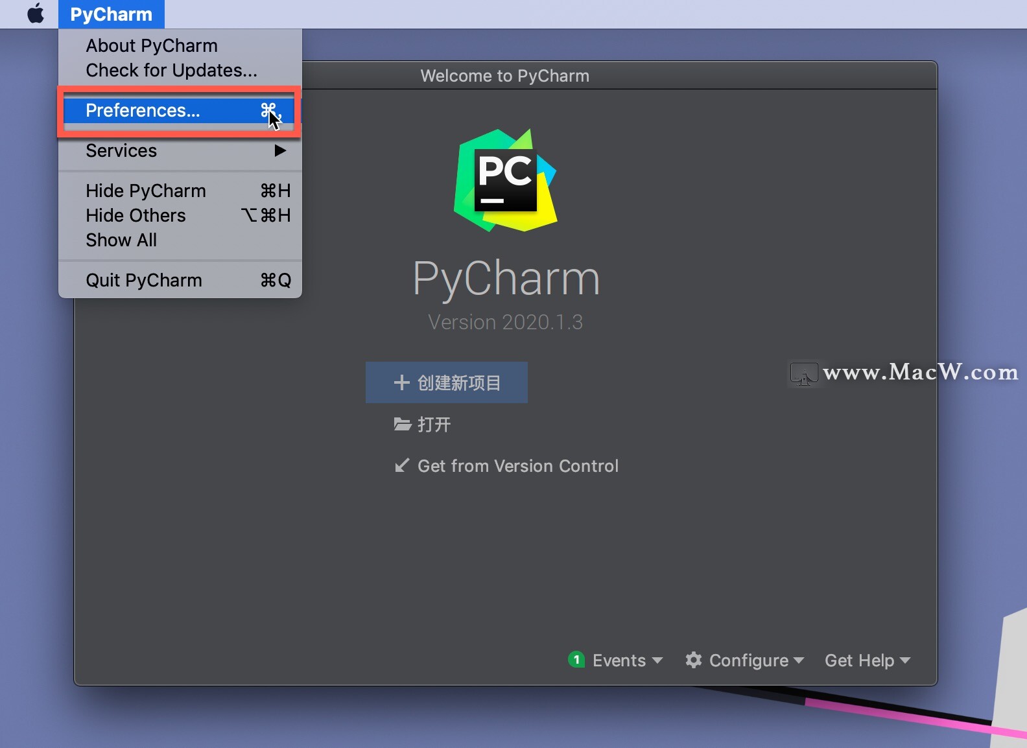
Task: Click 打开 to open a project
Action: [x=434, y=425]
